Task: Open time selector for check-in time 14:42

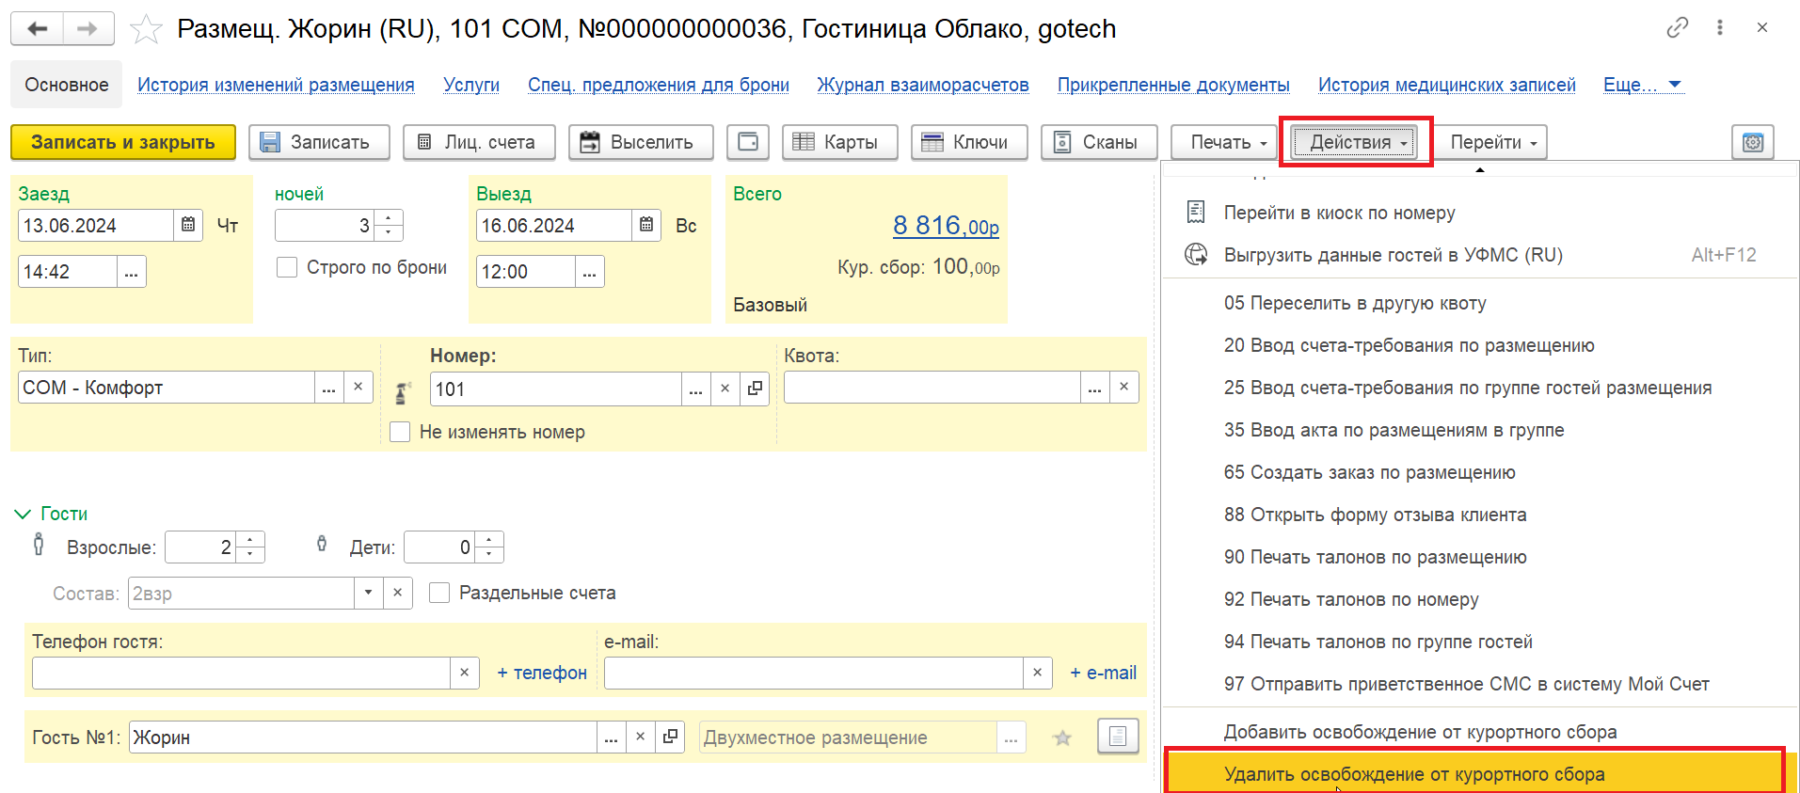Action: point(131,272)
